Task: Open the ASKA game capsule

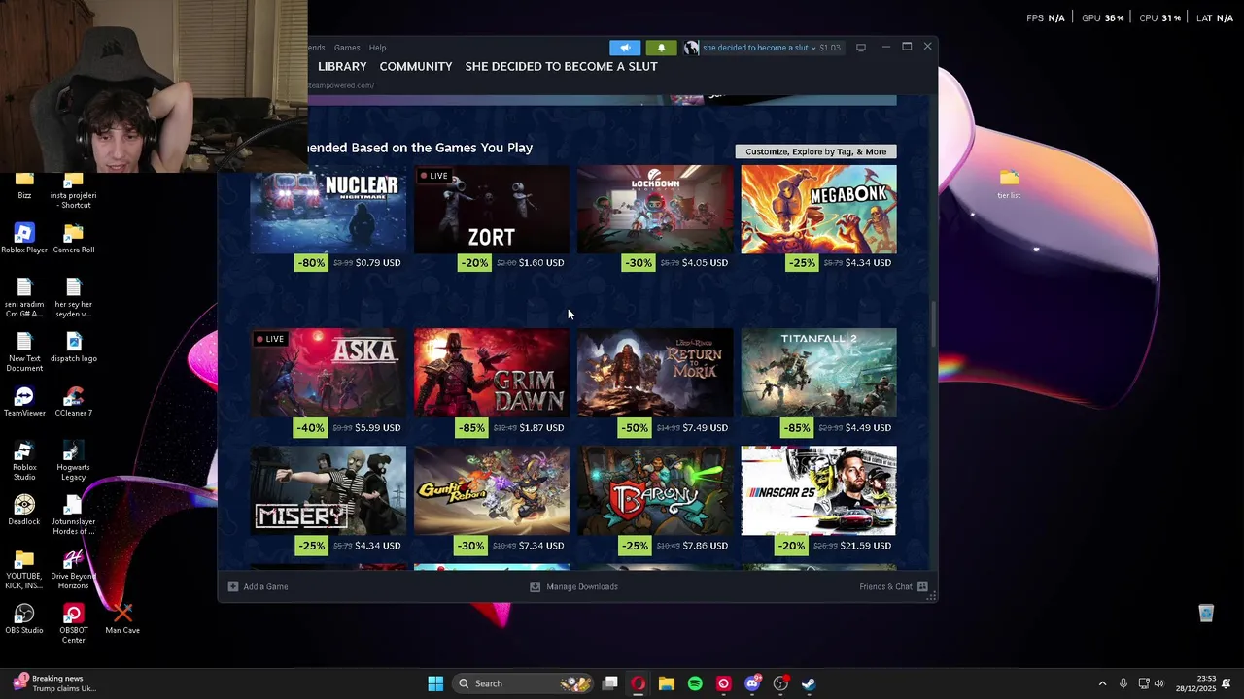Action: point(328,373)
